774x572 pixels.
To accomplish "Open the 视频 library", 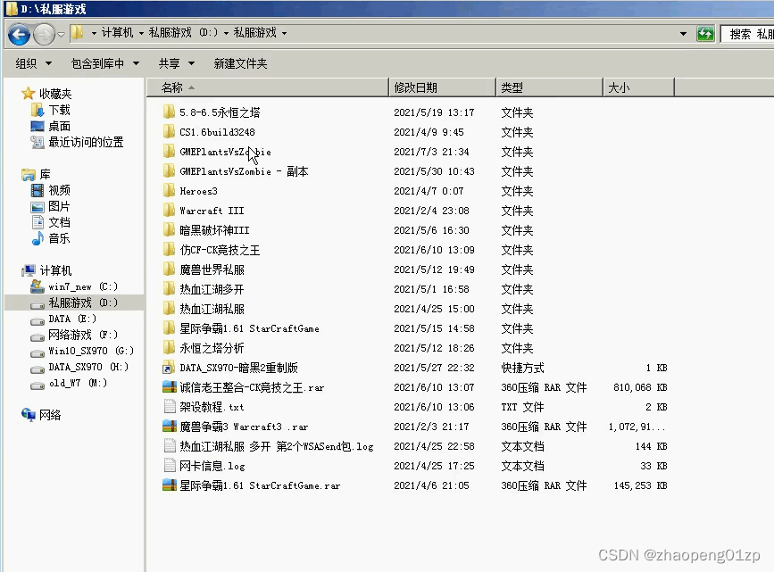I will pos(59,190).
